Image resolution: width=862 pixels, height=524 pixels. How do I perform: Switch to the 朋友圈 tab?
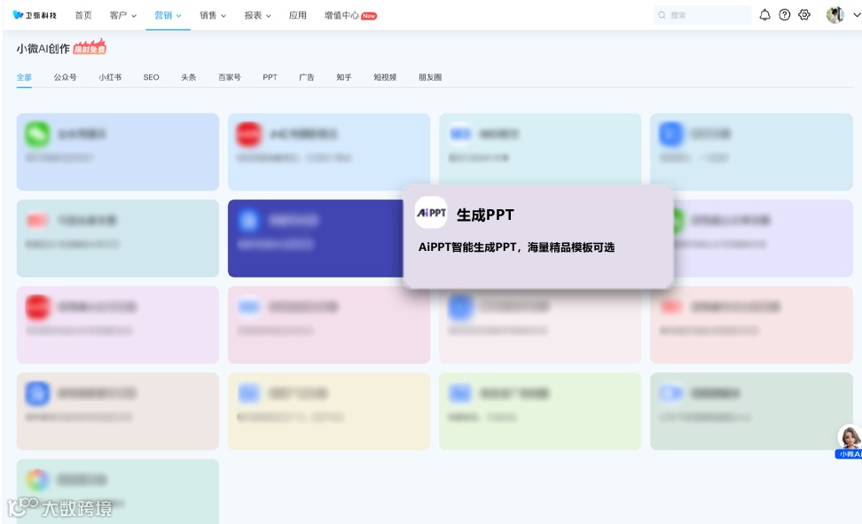430,77
